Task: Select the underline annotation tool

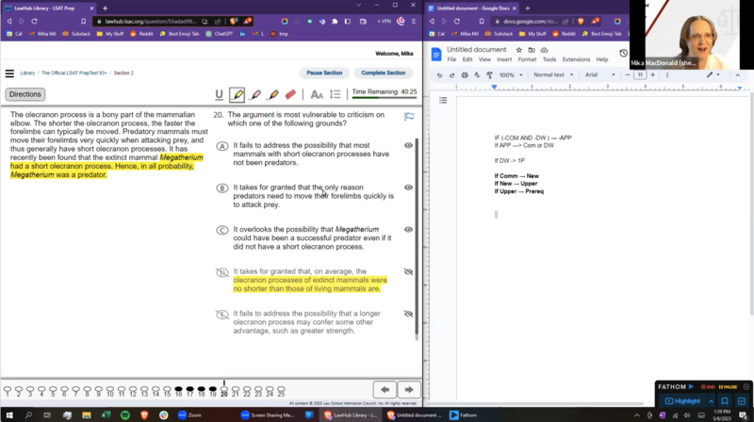Action: [x=220, y=94]
